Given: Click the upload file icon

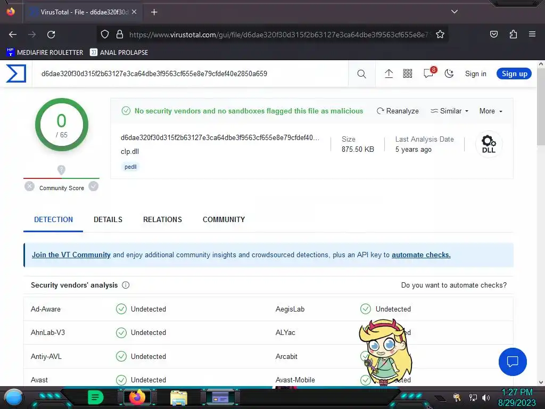Looking at the screenshot, I should (389, 73).
